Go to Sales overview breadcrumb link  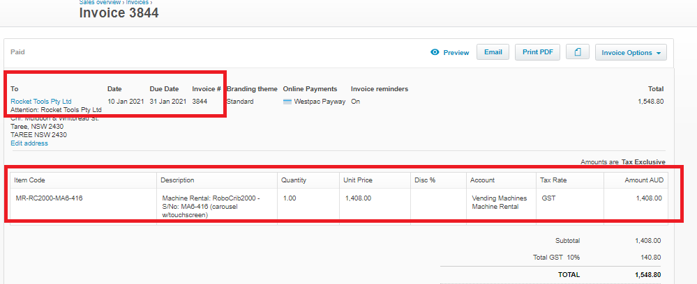100,2
